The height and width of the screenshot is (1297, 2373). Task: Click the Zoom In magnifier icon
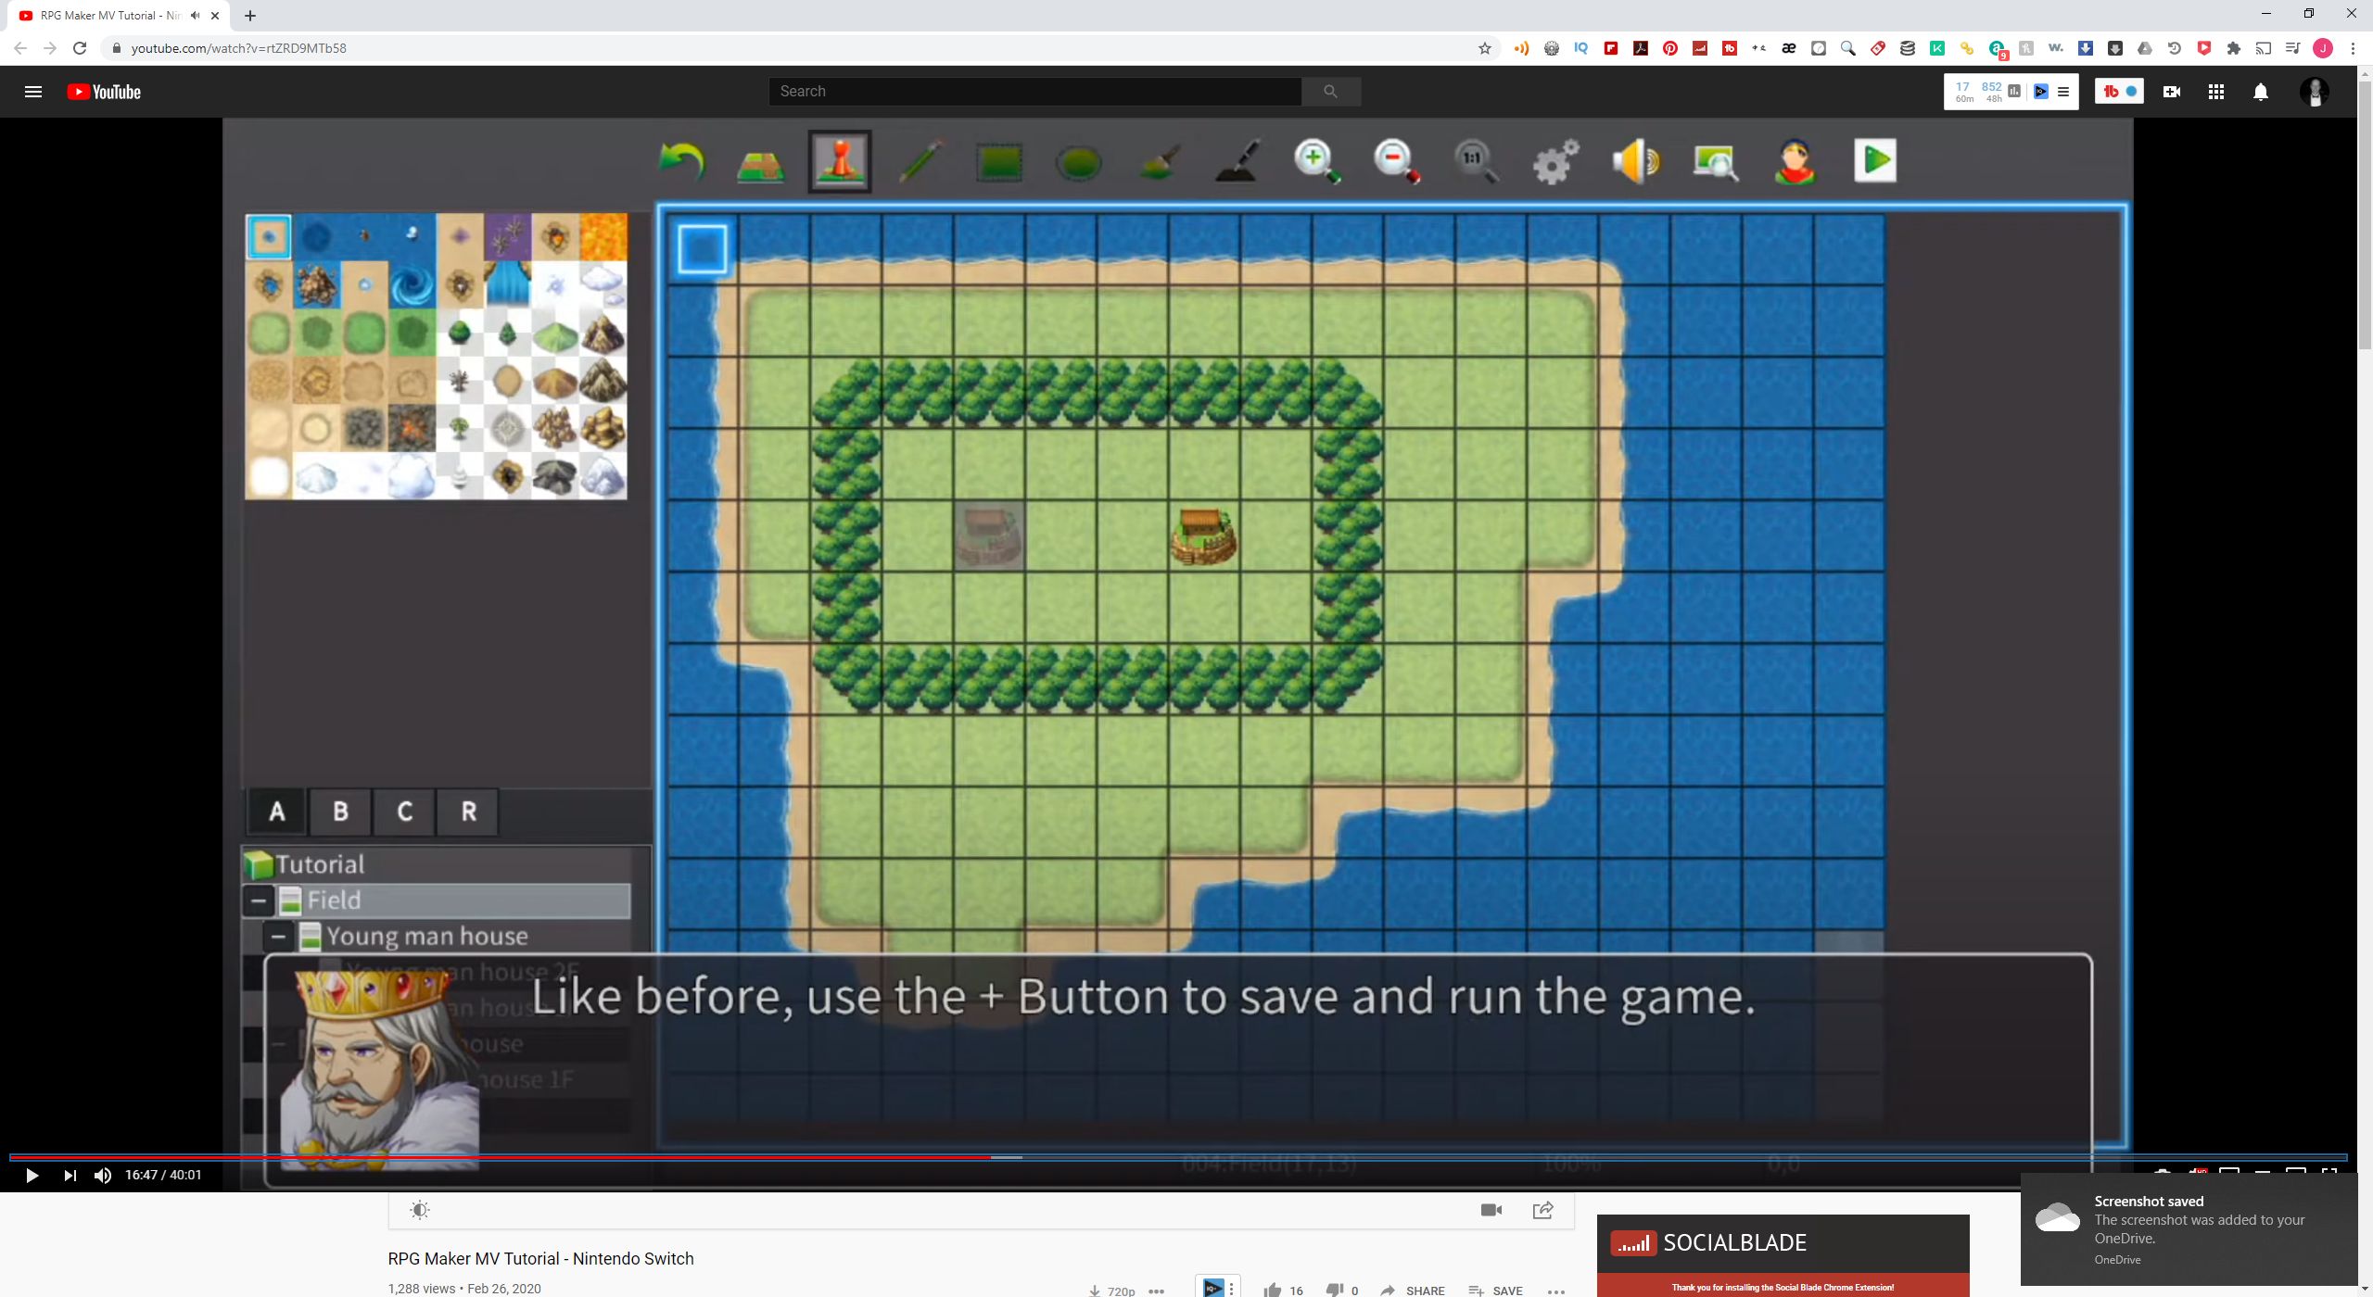[1317, 161]
